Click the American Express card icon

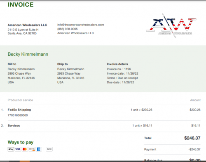39,149
